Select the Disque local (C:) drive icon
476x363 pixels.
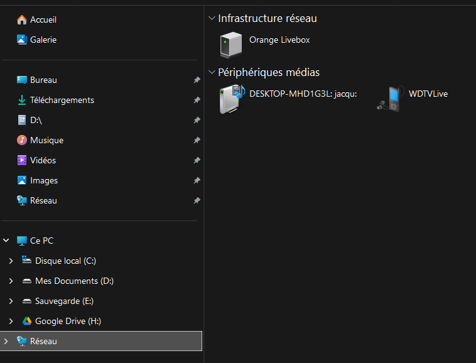tap(27, 260)
